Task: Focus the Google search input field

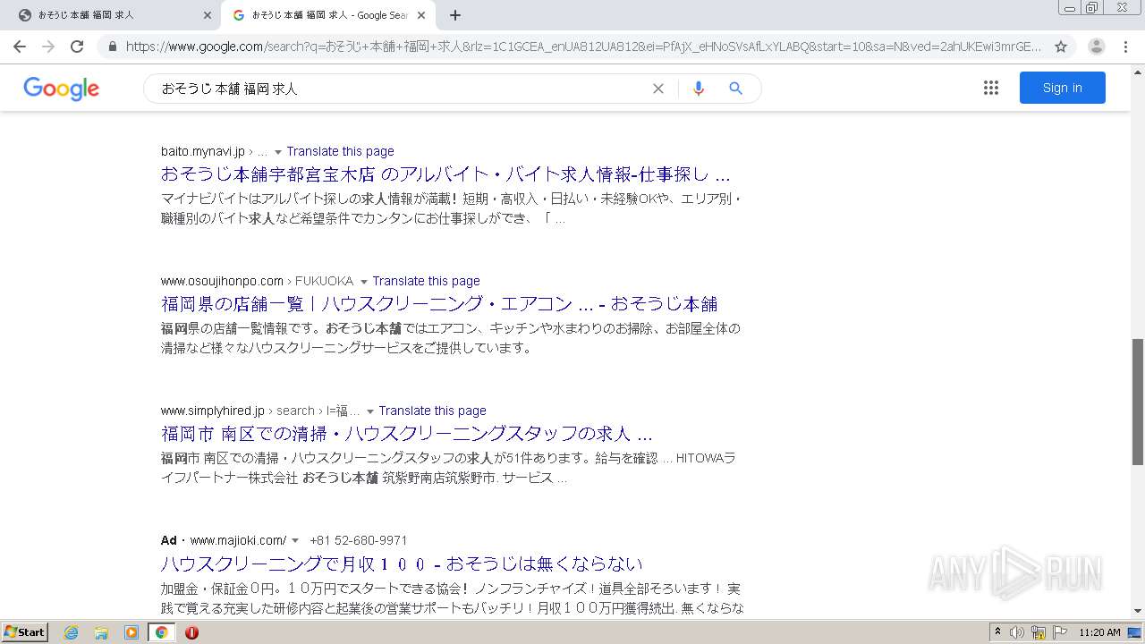Action: (401, 89)
